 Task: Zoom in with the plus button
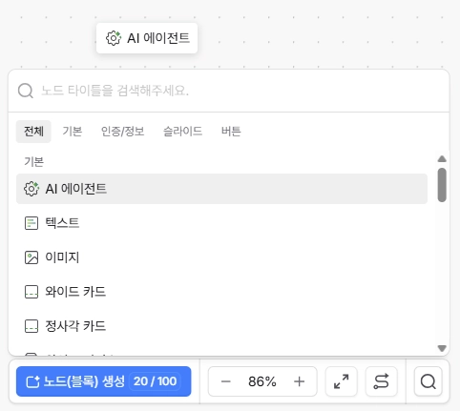(x=299, y=381)
